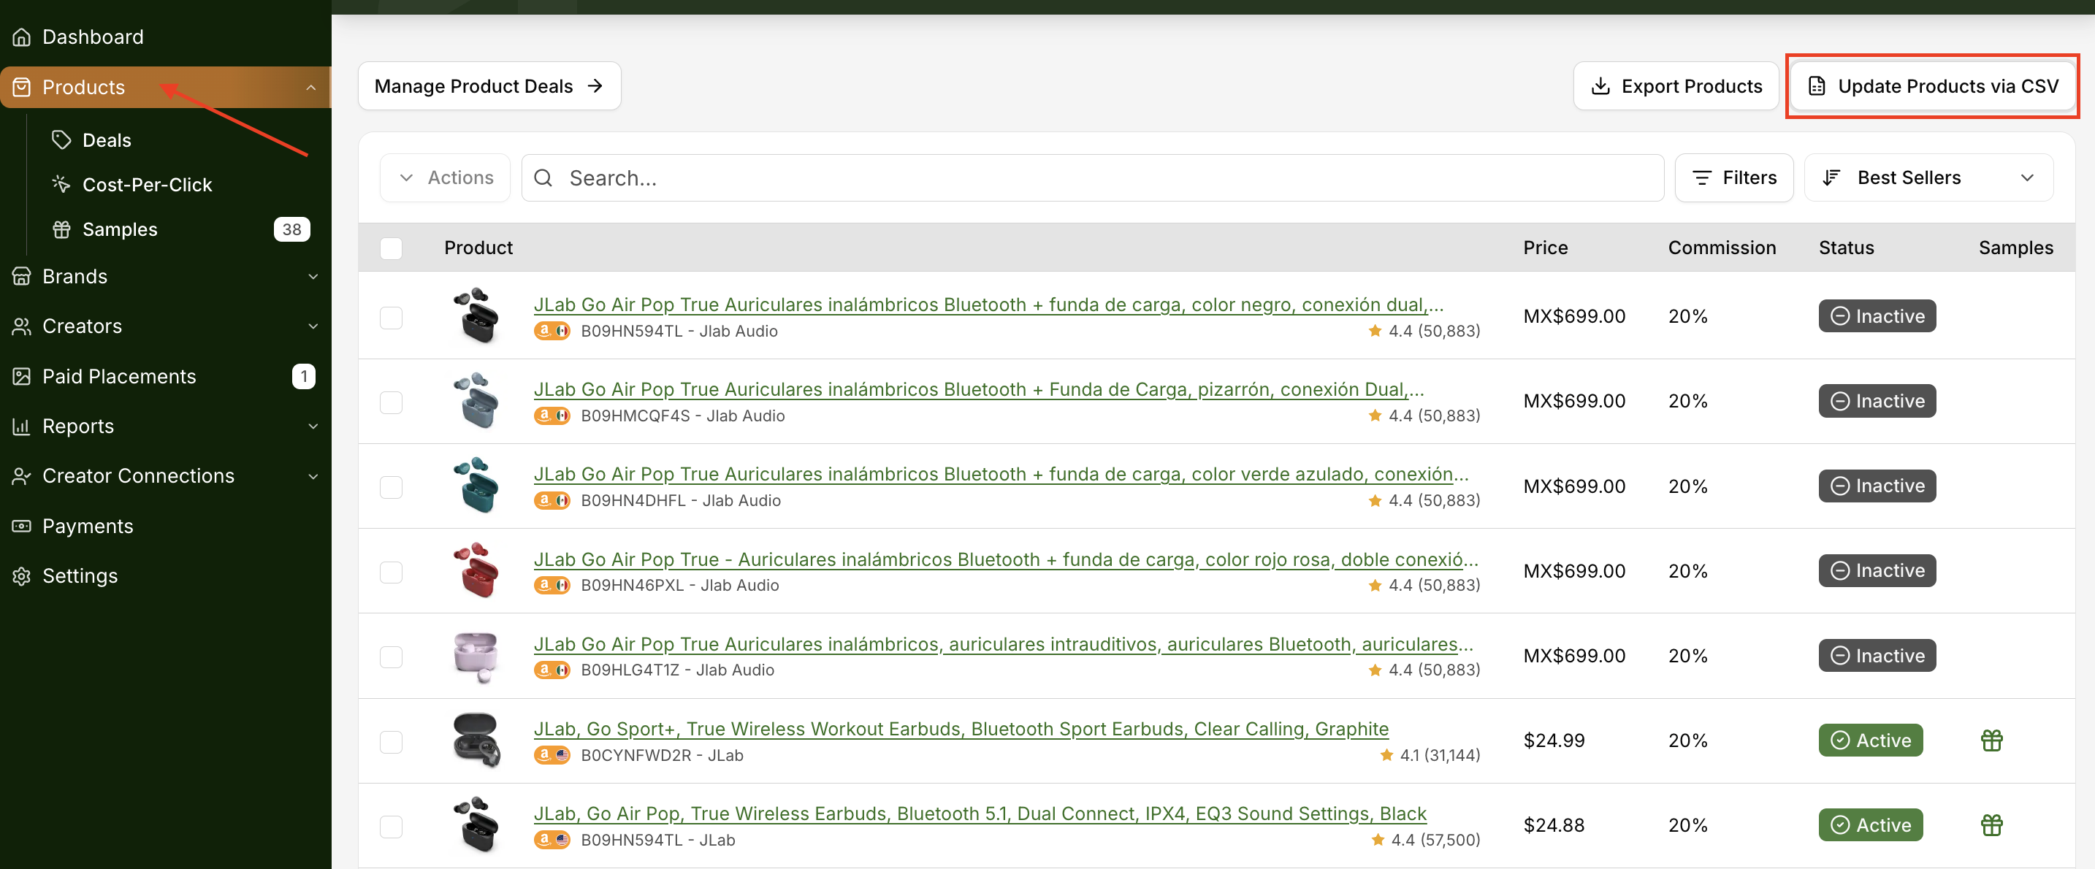The image size is (2095, 869).
Task: Click the Price column header
Action: click(x=1545, y=248)
